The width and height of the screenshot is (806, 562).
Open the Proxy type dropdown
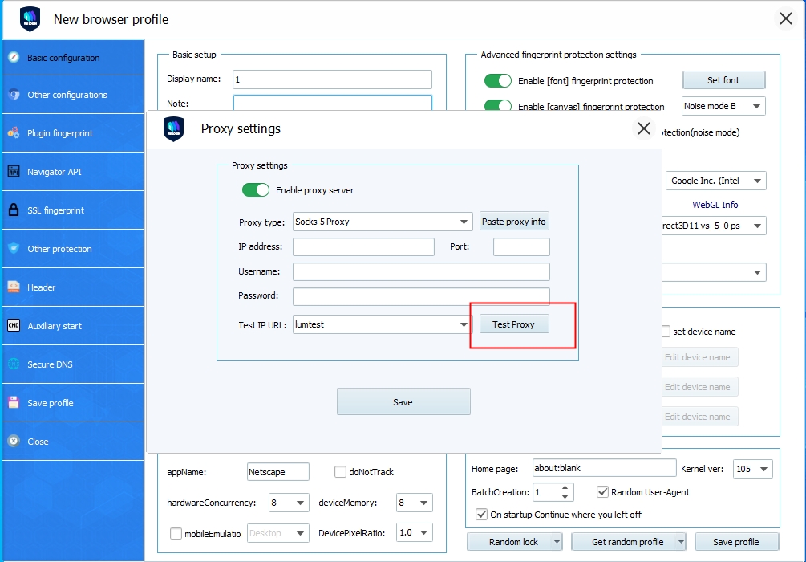464,222
